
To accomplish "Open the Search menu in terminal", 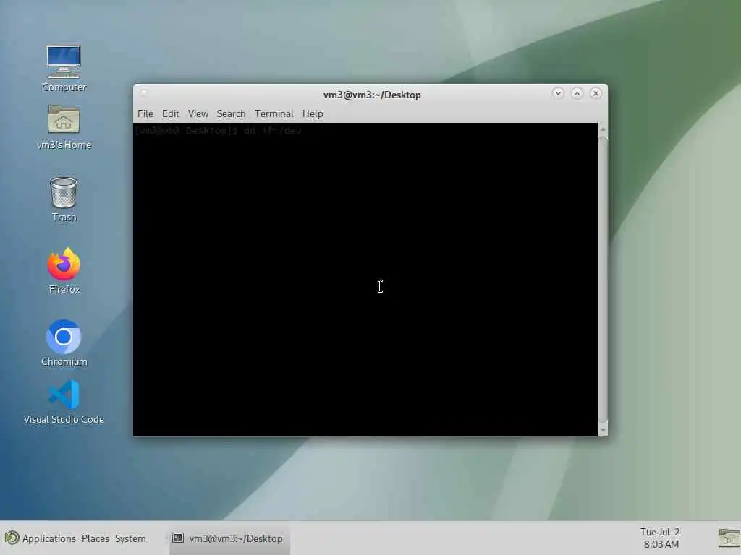I will [231, 113].
